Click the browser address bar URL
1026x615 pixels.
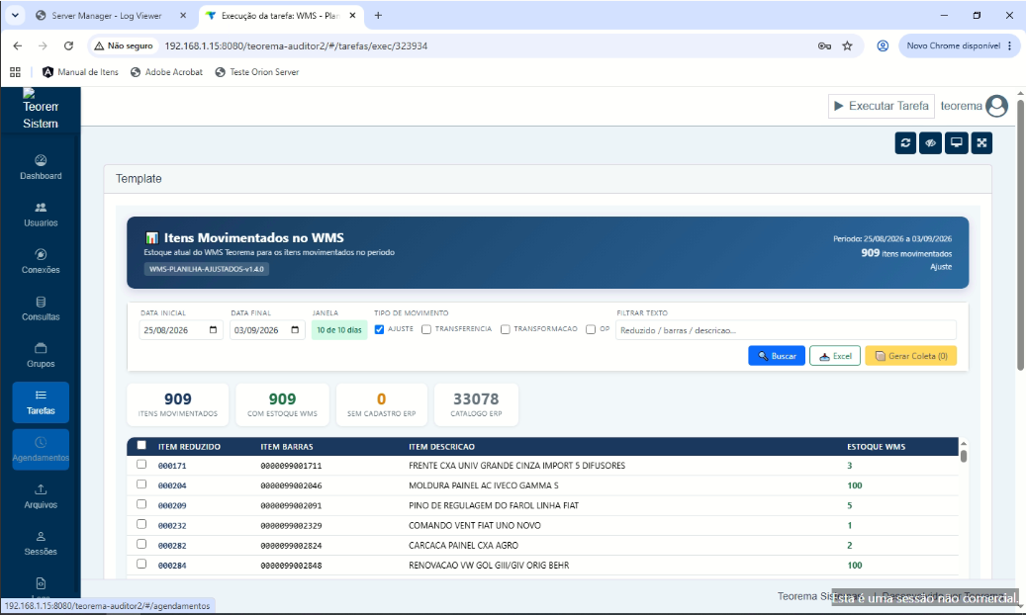(297, 45)
